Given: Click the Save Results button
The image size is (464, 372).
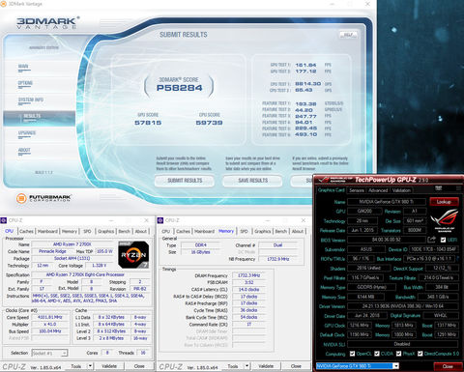Looking at the screenshot, I should [253, 181].
